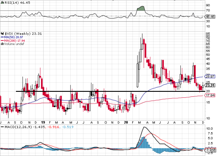Screen dimensions: 220x156
Task: Click the 10.0 label on MACD axis
Action: click(x=210, y=128)
